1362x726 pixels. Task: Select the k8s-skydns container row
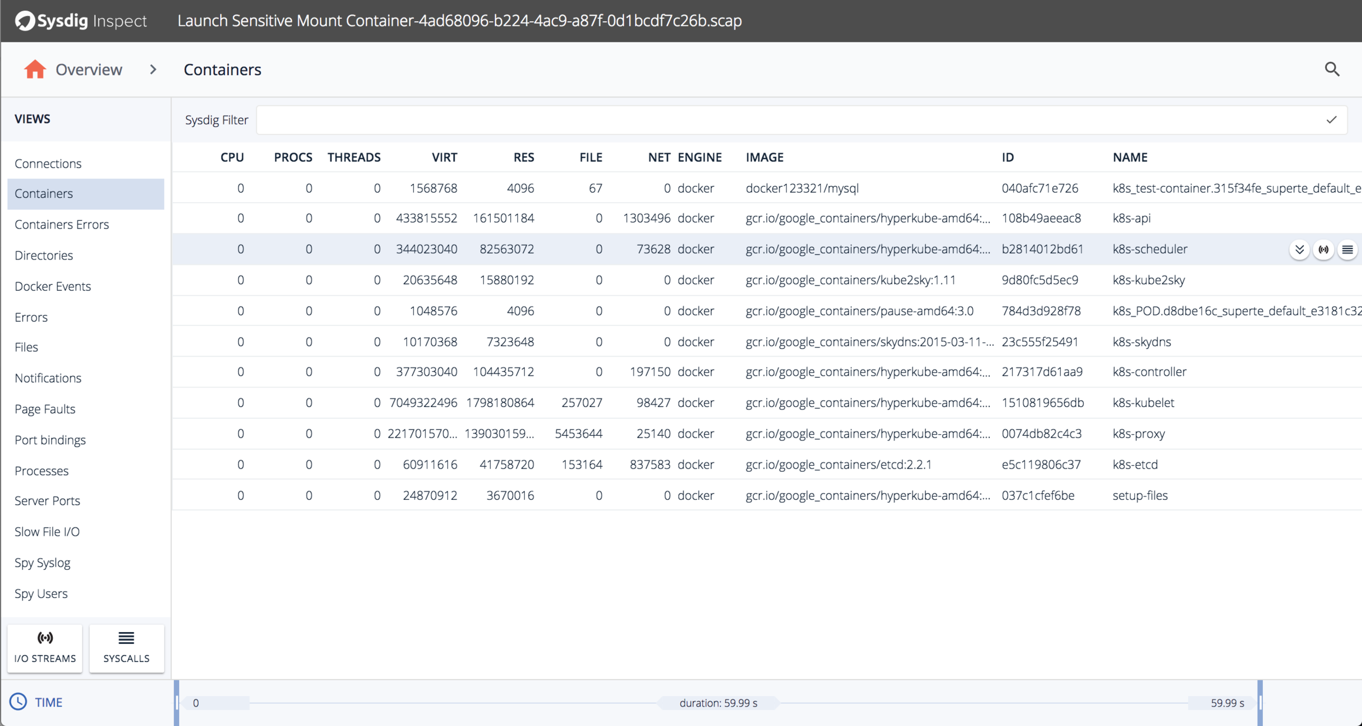coord(767,342)
